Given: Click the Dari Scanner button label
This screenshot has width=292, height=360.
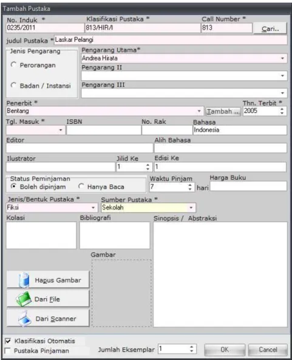Looking at the screenshot, I should tap(56, 319).
